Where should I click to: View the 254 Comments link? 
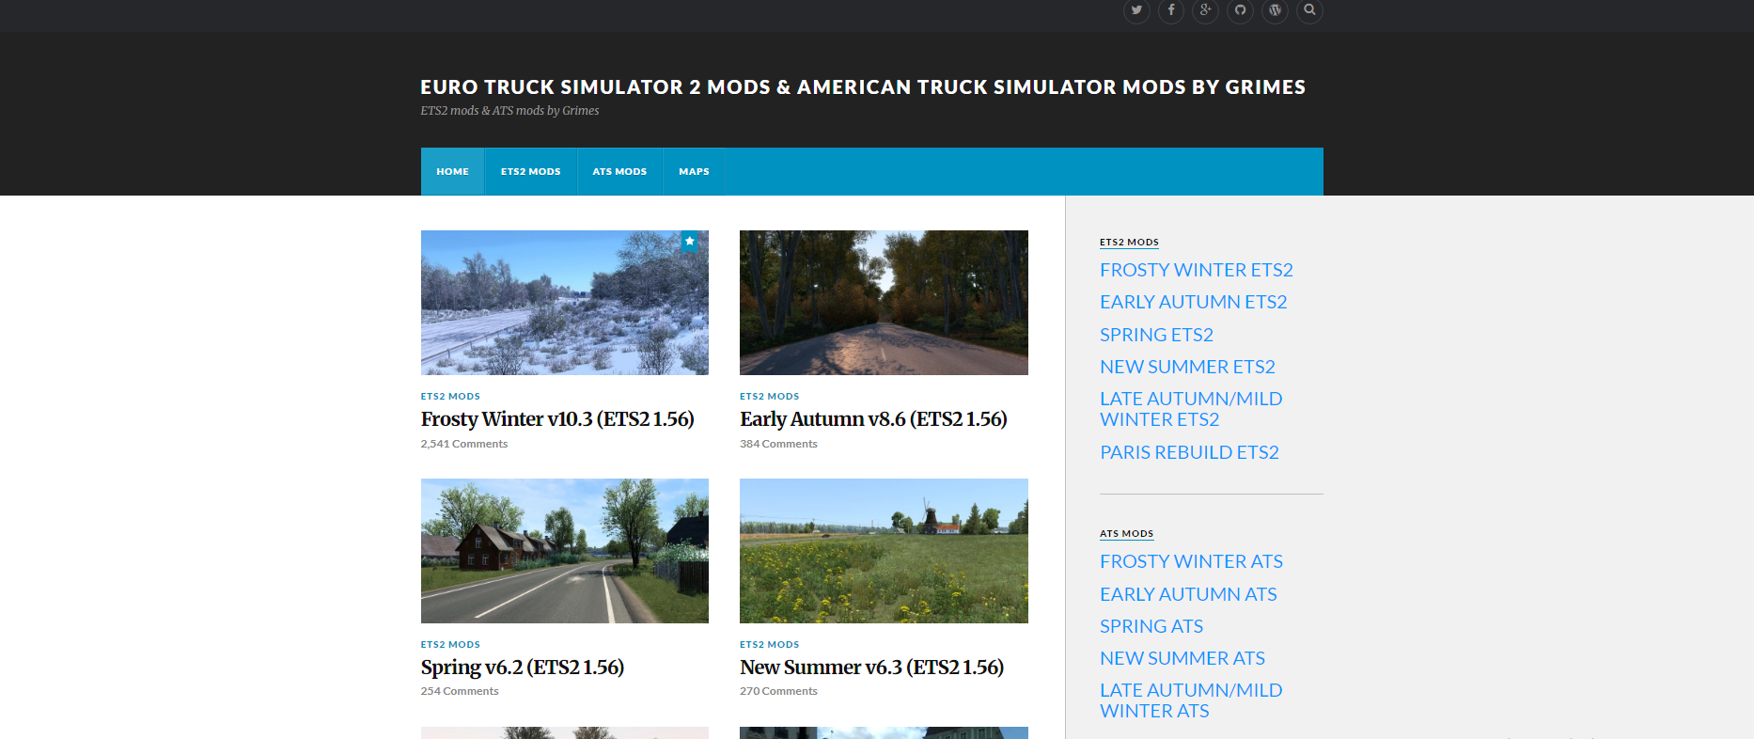pos(460,691)
